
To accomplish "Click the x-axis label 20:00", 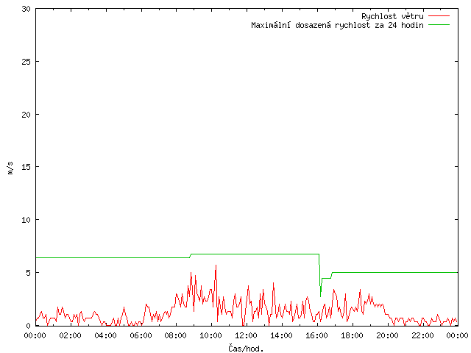I will point(387,335).
